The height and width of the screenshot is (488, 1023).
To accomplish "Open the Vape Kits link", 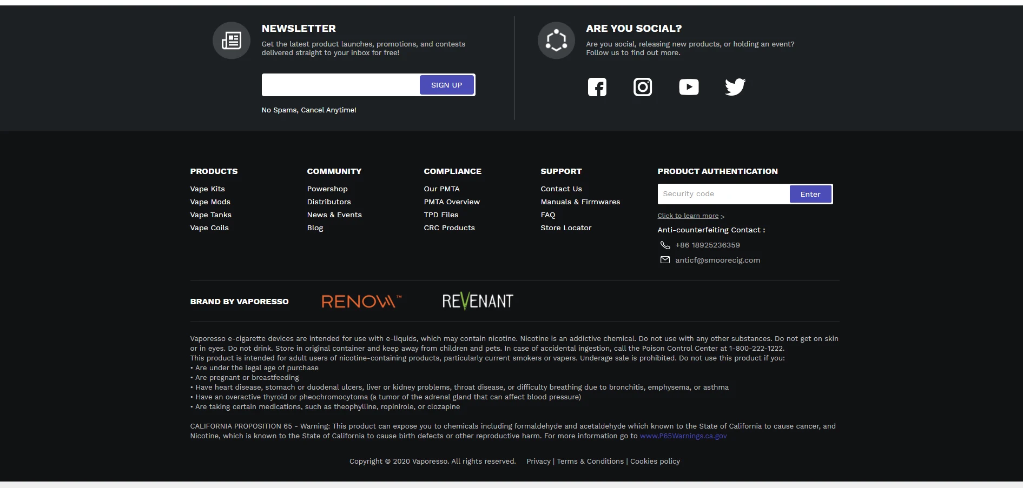I will tap(207, 189).
